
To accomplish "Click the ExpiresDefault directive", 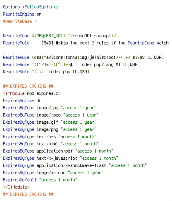I will 20,180.
